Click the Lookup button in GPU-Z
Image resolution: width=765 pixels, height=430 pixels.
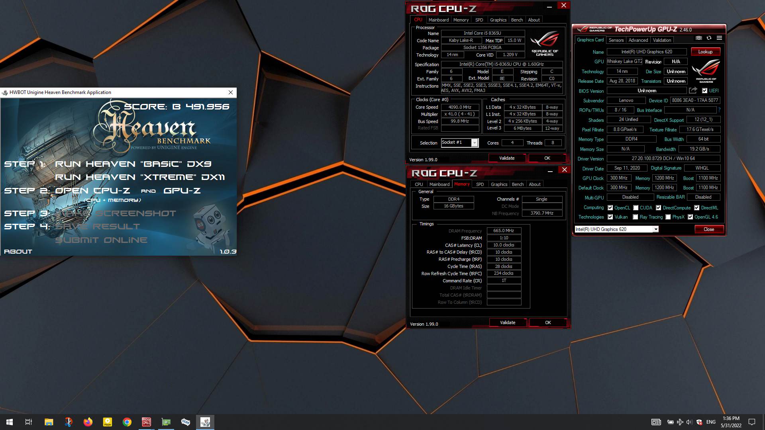[705, 52]
